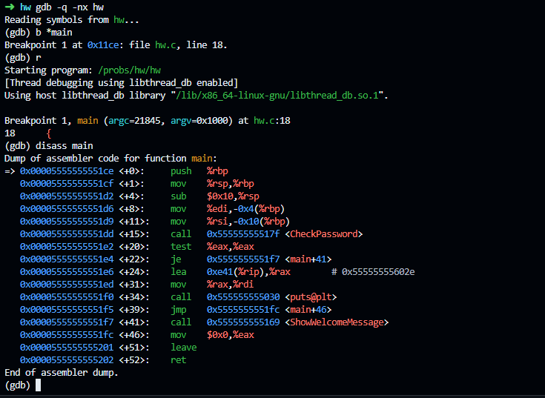Click argv=0x1000 in breakpoint line
The image size is (545, 398).
point(199,121)
